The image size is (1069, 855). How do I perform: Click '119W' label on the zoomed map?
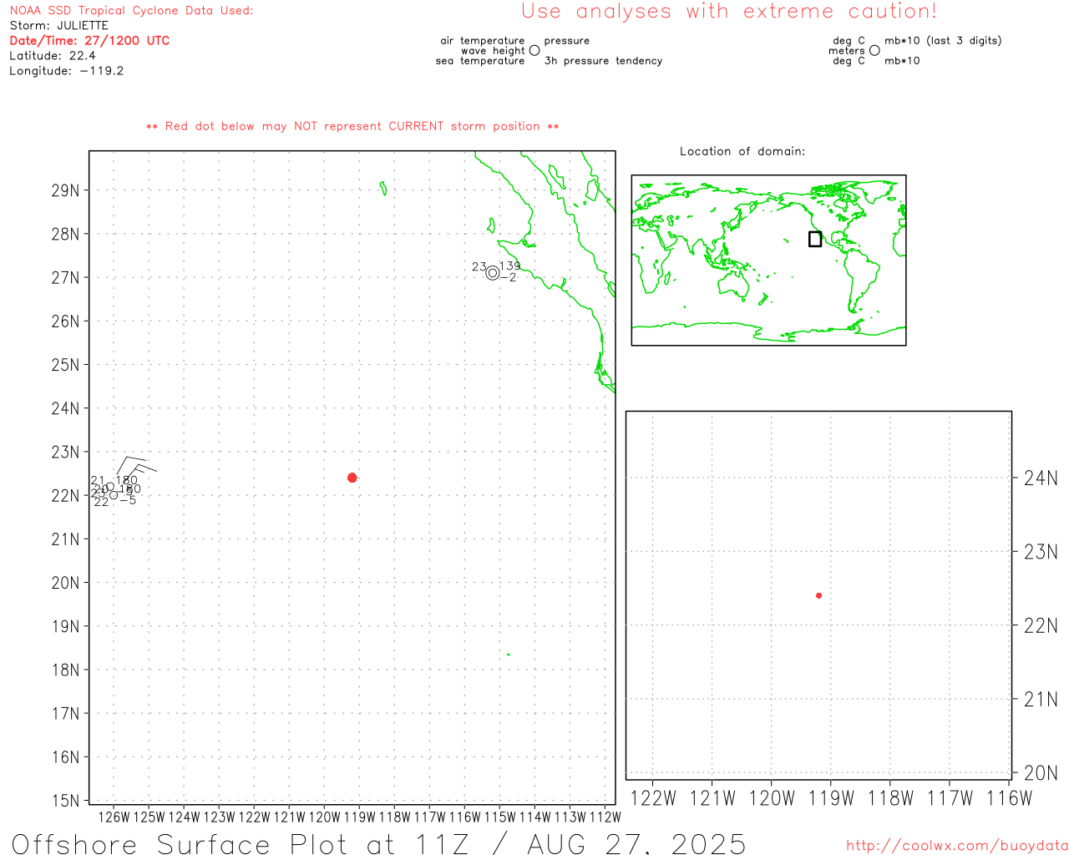pos(832,798)
